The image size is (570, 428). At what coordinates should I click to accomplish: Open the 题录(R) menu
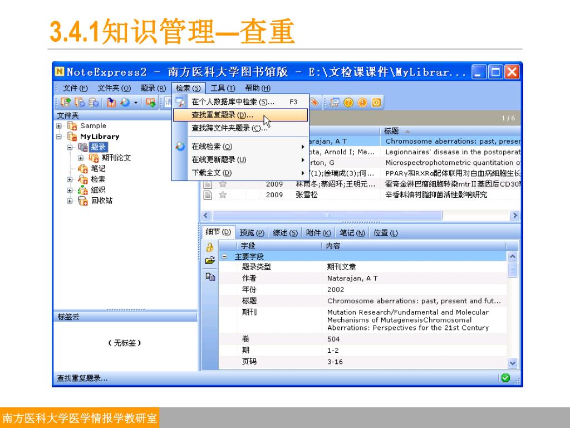(x=154, y=88)
